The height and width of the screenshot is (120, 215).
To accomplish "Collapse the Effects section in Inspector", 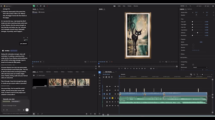I will coord(180,54).
